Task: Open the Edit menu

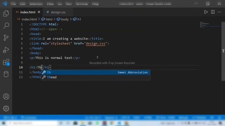Action: coord(22,4)
